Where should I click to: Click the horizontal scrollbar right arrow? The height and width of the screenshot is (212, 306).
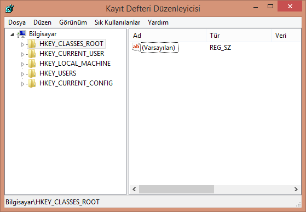(x=296, y=189)
